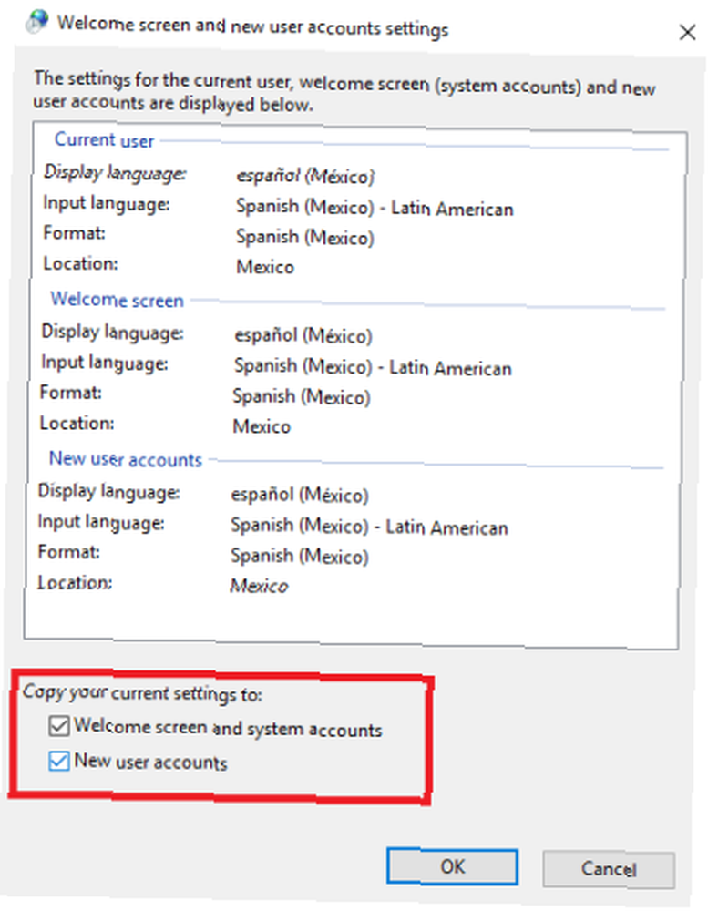Click Welcome screen display language value
The image size is (708, 911).
(303, 335)
